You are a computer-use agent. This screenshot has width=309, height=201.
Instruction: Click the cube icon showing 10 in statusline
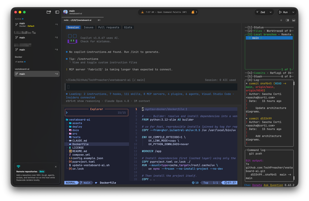pyautogui.click(x=193, y=183)
